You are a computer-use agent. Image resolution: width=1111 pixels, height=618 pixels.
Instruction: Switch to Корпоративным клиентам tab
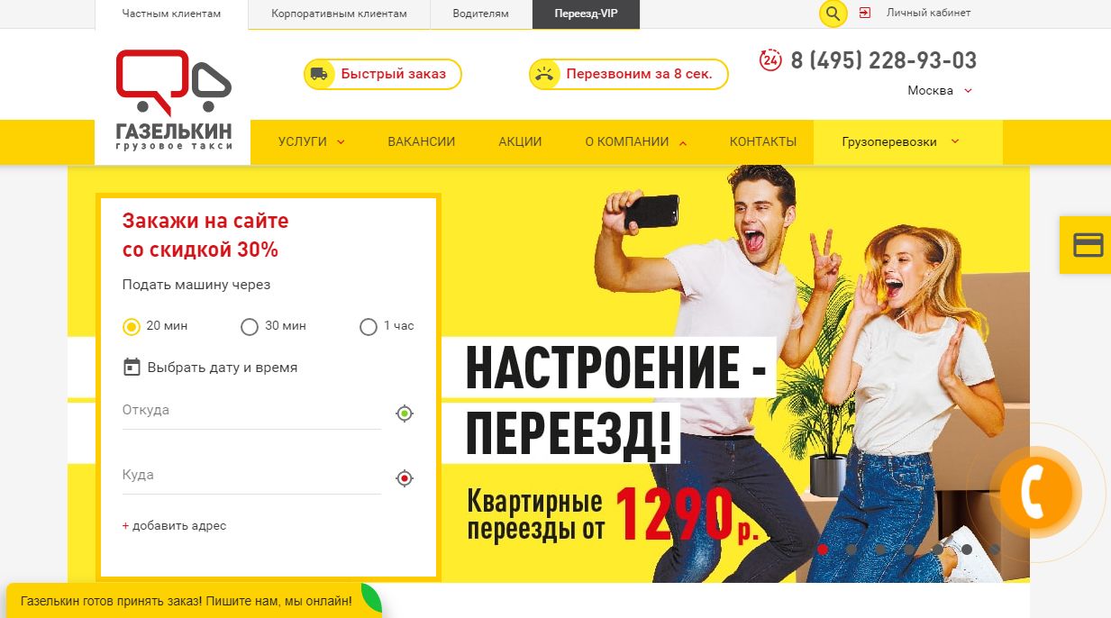pyautogui.click(x=339, y=14)
